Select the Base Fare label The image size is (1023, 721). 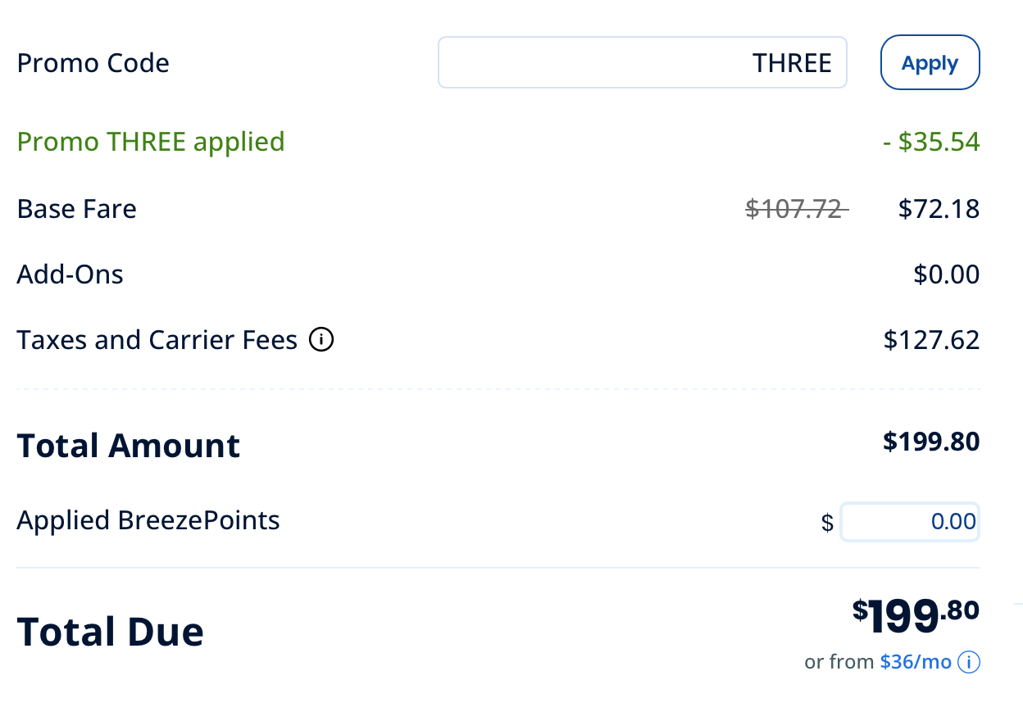[77, 209]
